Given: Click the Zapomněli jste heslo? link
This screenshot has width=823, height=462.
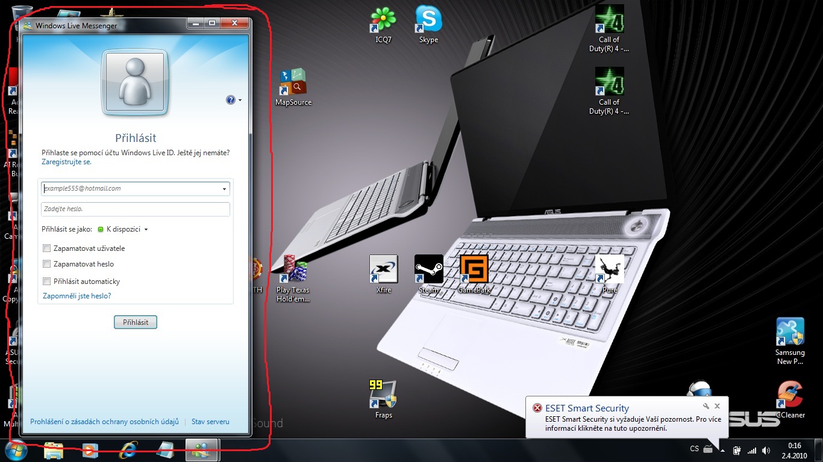Looking at the screenshot, I should tap(77, 296).
